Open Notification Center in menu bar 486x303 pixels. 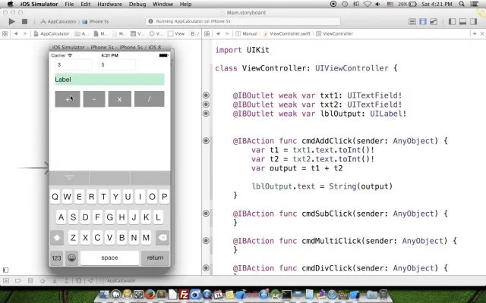point(474,4)
